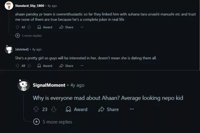Give Award to the deleted user's comment
Viewport: 200px width, 133px height.
(45, 66)
